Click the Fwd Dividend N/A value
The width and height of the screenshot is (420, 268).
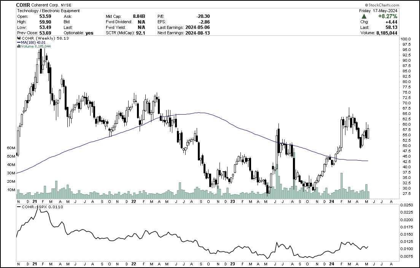(142, 22)
